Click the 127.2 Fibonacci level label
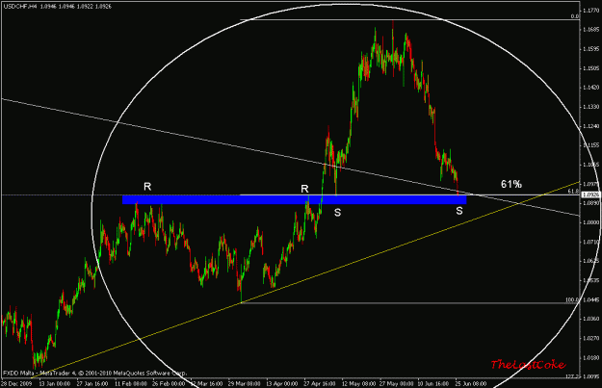Screen dimensions: 602x388 pyautogui.click(x=572, y=376)
